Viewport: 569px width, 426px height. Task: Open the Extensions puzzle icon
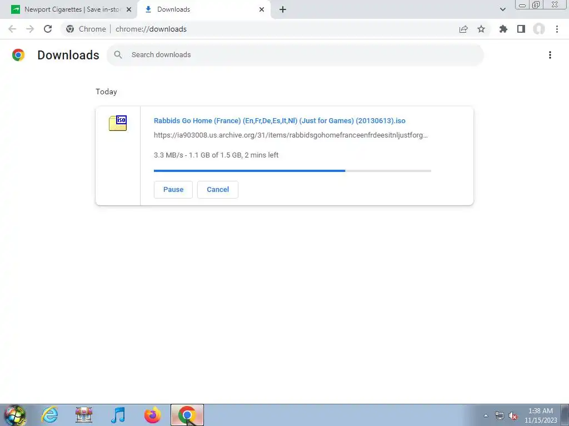[x=503, y=29]
